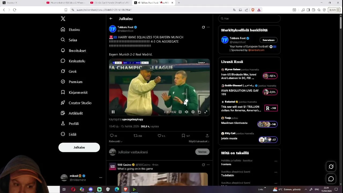Click the Artikkelit icon in sidebar
343x193 pixels.
tap(63, 113)
